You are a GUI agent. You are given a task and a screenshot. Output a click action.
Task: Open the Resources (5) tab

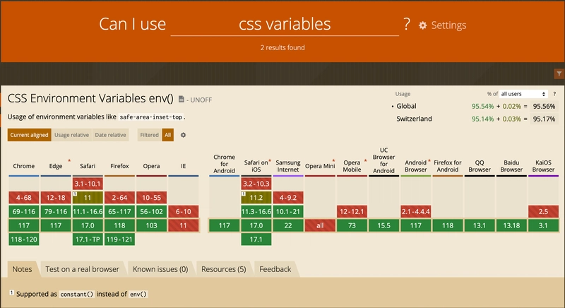tap(223, 269)
